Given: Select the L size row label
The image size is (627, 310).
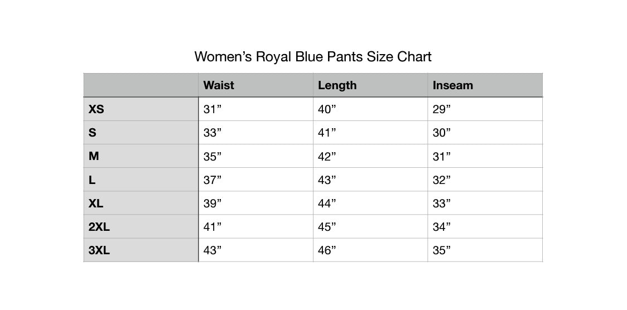Looking at the screenshot, I should 92,180.
